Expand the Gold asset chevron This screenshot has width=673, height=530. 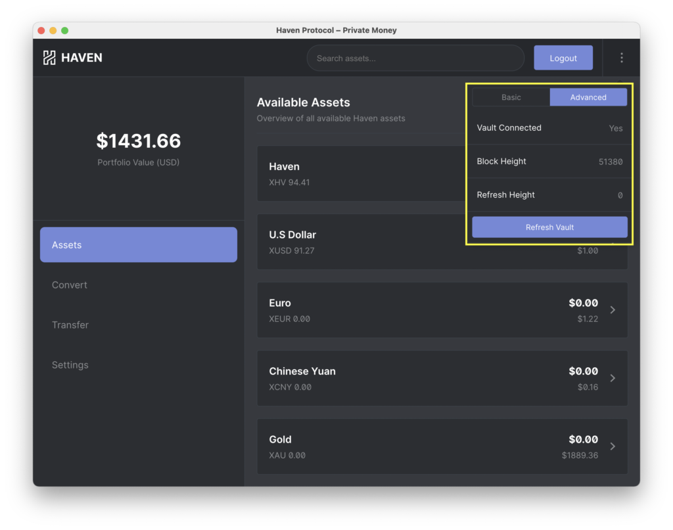point(613,447)
